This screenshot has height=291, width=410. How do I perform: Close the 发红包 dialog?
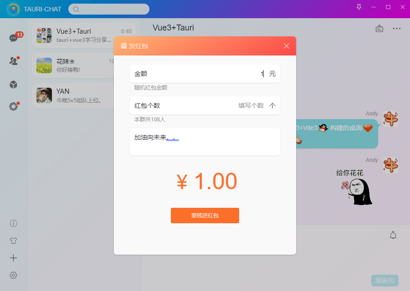(287, 46)
